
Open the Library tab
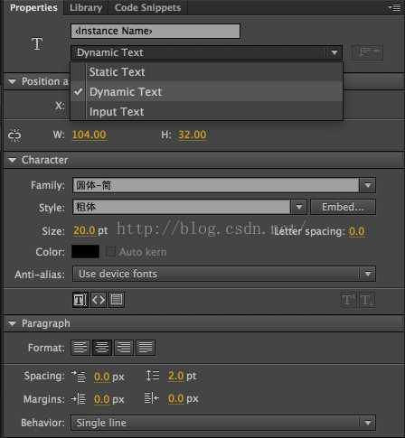86,7
